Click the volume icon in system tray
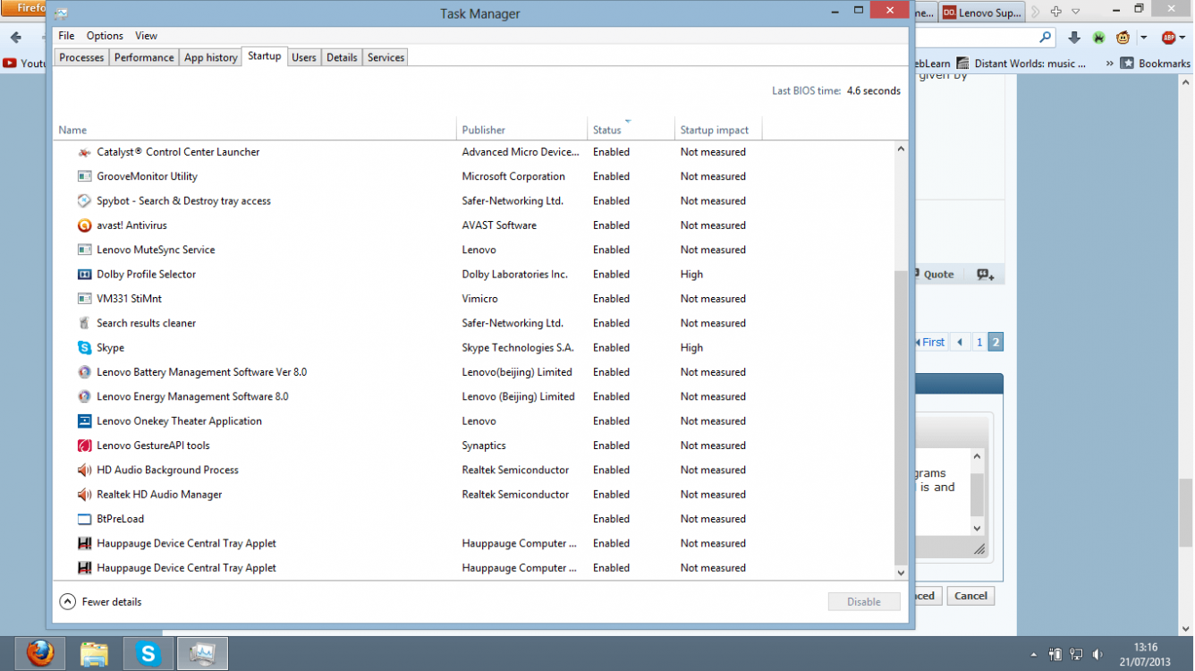This screenshot has height=671, width=1195. (1098, 654)
